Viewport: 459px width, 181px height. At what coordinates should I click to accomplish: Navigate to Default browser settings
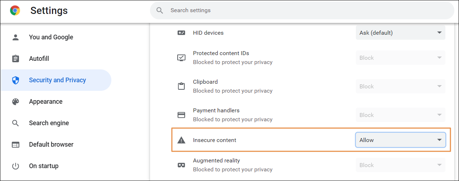tap(51, 145)
